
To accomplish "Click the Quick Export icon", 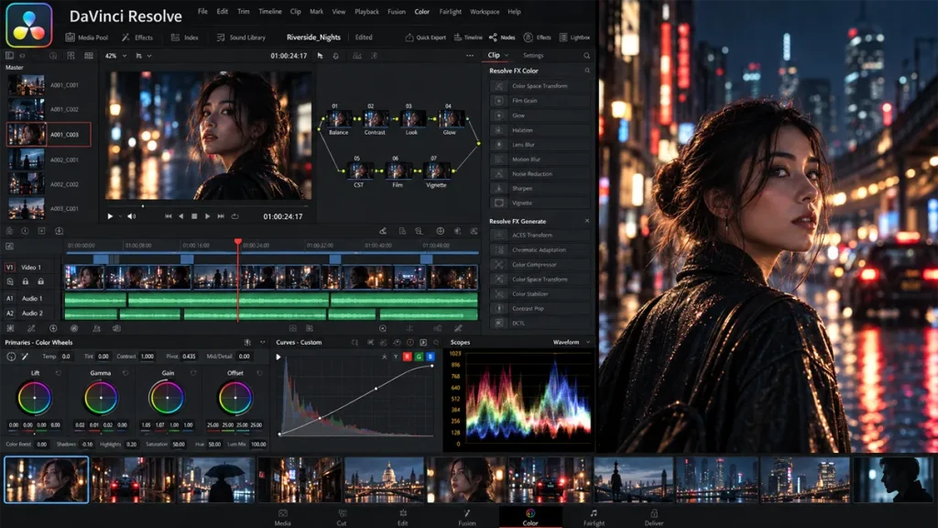I will click(409, 37).
